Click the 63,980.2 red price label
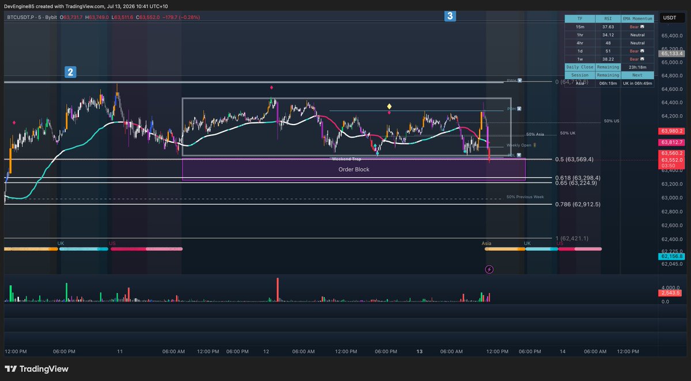Image resolution: width=691 pixels, height=381 pixels. click(672, 131)
